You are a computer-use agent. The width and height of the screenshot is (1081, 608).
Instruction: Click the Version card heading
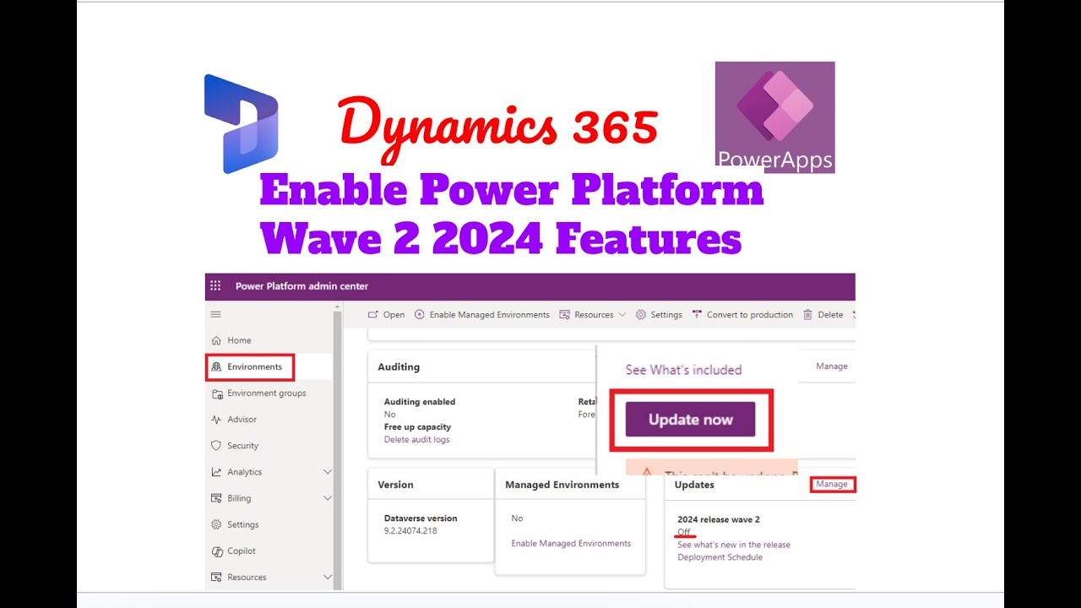pyautogui.click(x=395, y=485)
